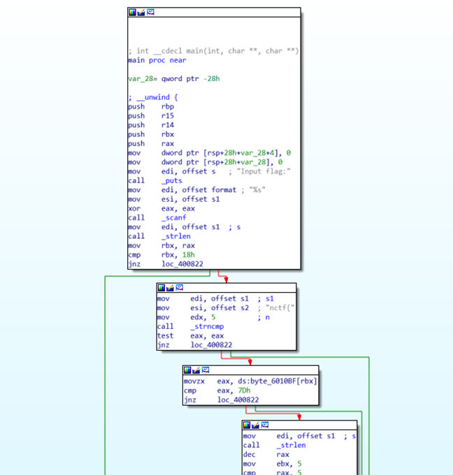Click 'jnz loc_400822' in strncmp node
This screenshot has height=475, width=453.
pos(194,345)
